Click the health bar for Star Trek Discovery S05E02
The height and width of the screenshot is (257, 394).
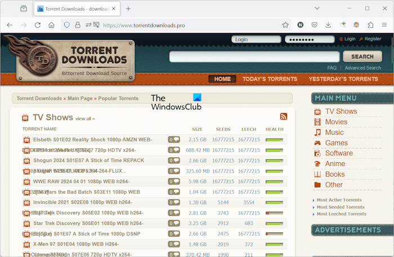tap(275, 213)
